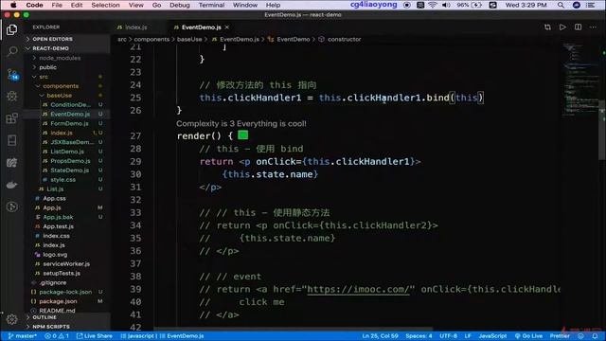This screenshot has height=341, width=606.
Task: Open the Search view in activity bar
Action: point(12,51)
